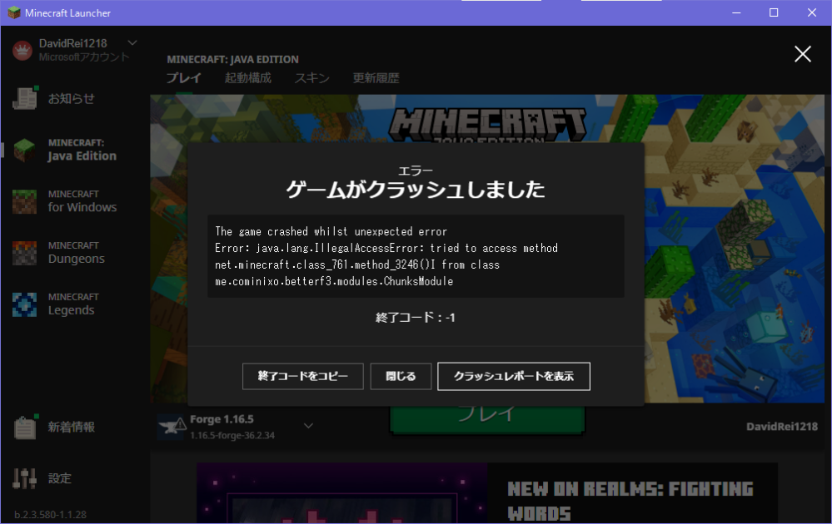832x524 pixels.
Task: Click New on Realms: Fighting Words headline
Action: point(630,501)
